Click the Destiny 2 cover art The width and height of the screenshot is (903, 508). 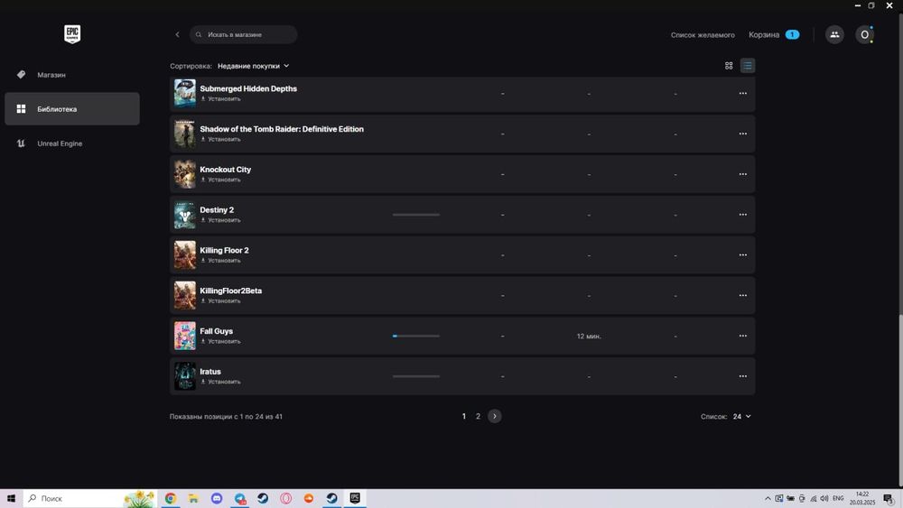(185, 215)
